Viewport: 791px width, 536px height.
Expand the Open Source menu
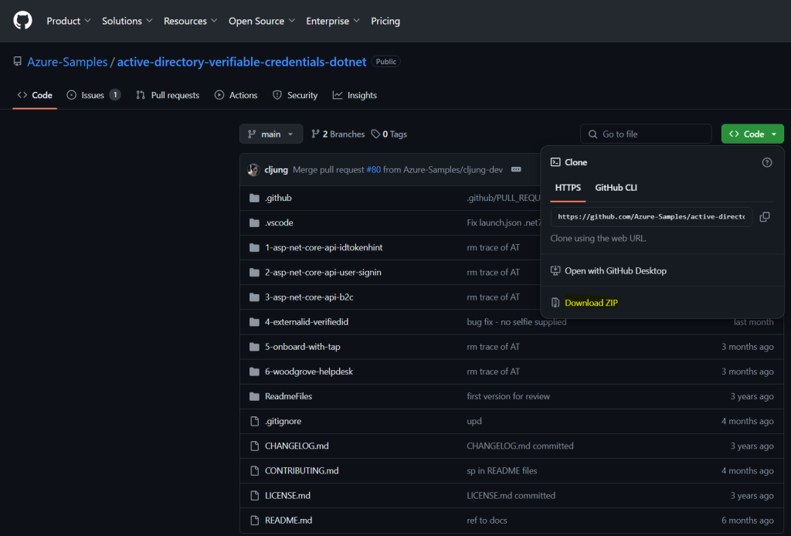[262, 21]
